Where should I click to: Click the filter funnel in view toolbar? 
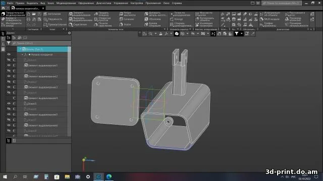237,34
